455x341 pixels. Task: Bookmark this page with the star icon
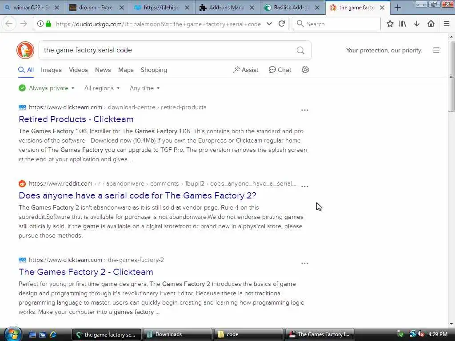tap(390, 24)
